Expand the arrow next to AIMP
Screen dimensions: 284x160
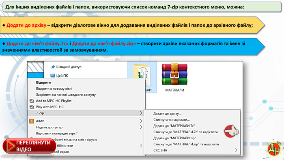[x=141, y=121]
